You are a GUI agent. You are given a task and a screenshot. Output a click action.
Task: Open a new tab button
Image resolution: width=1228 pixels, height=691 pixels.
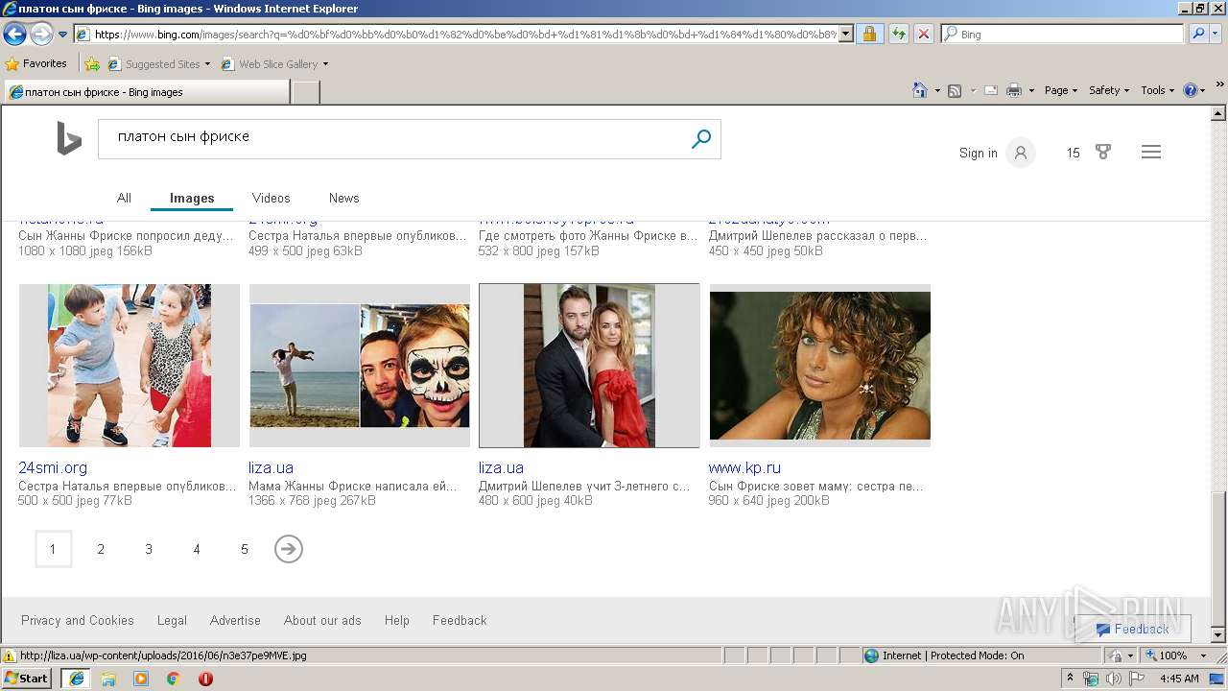pos(305,92)
